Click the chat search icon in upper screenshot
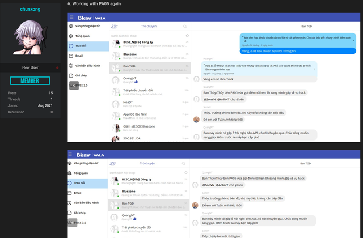 pos(185,27)
